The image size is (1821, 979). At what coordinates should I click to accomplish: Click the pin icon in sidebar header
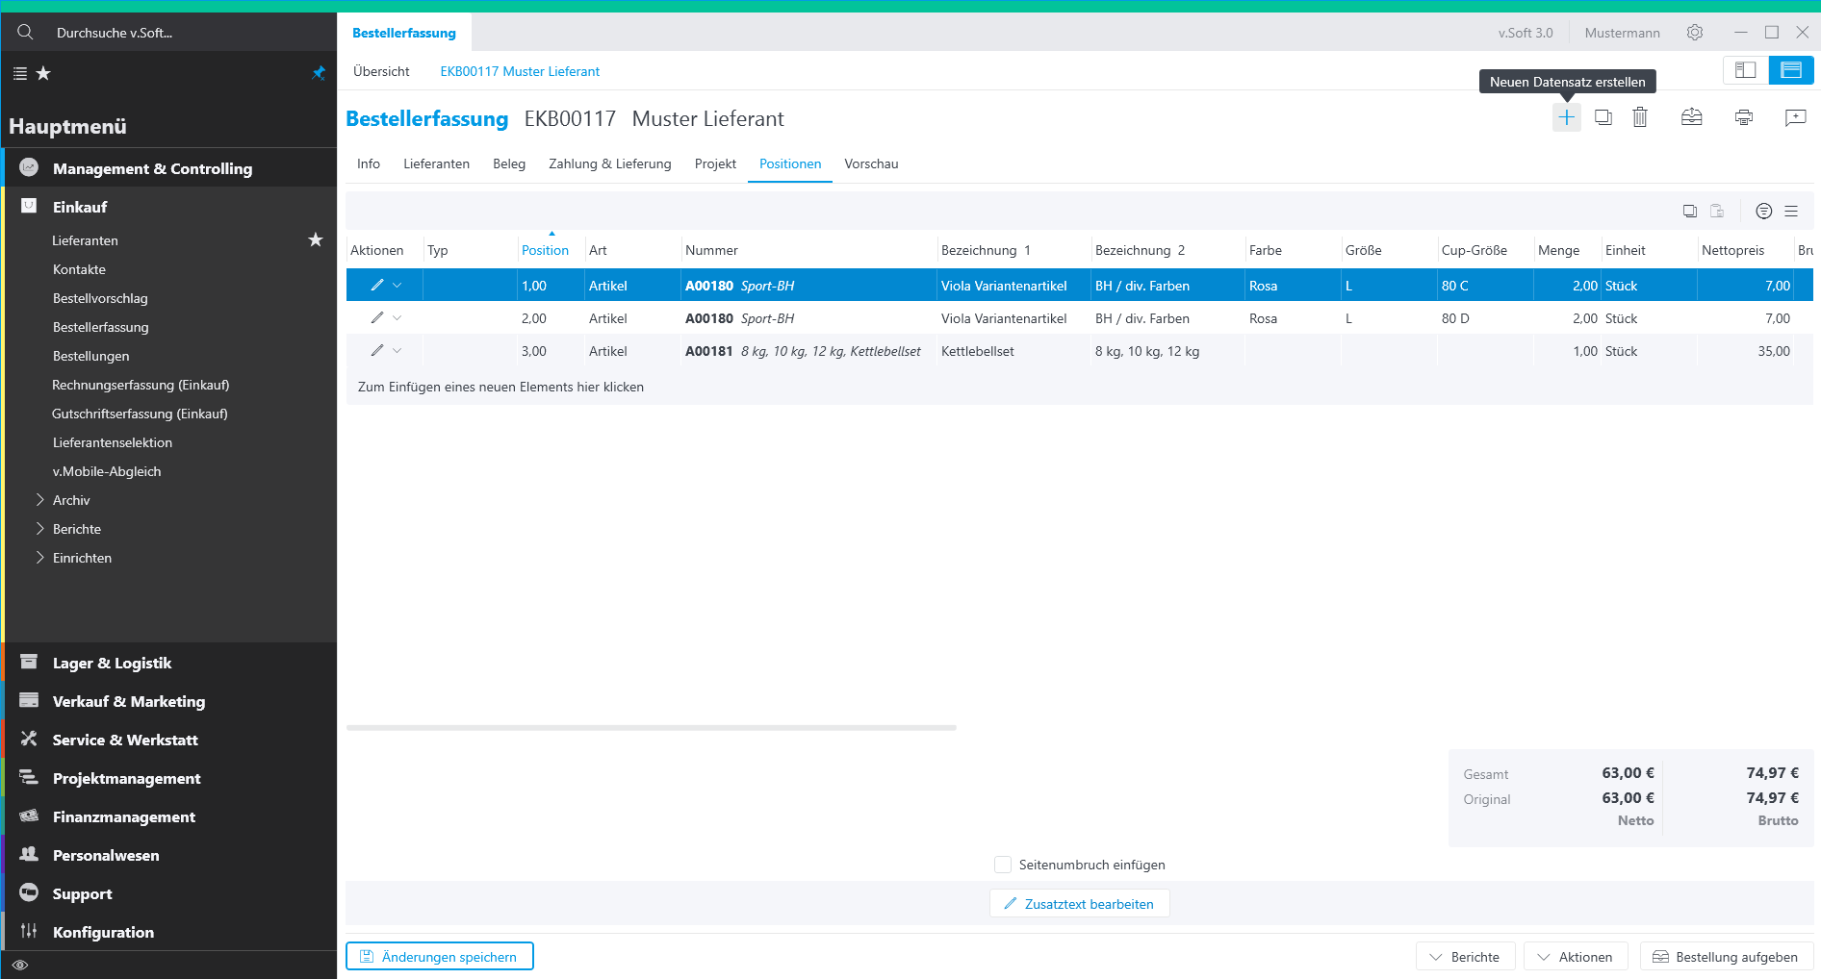click(319, 73)
